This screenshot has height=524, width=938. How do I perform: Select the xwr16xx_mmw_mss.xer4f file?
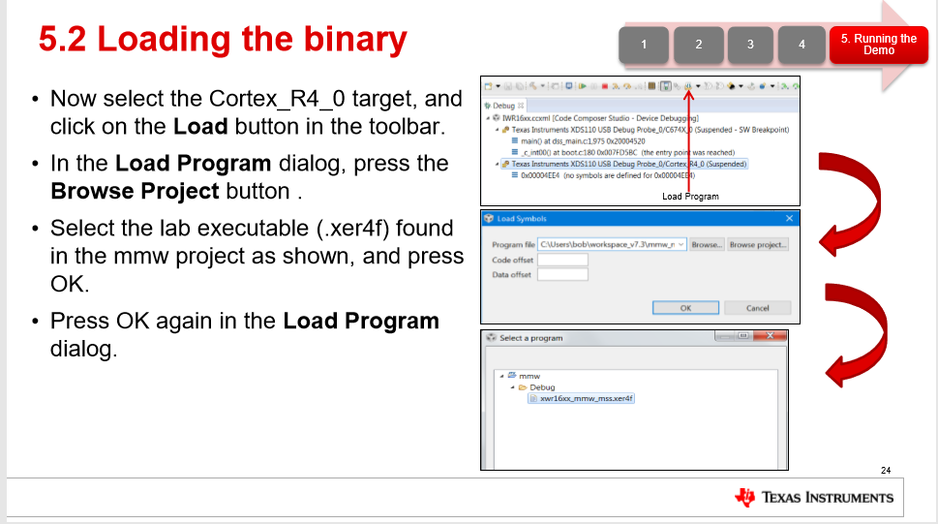[581, 398]
